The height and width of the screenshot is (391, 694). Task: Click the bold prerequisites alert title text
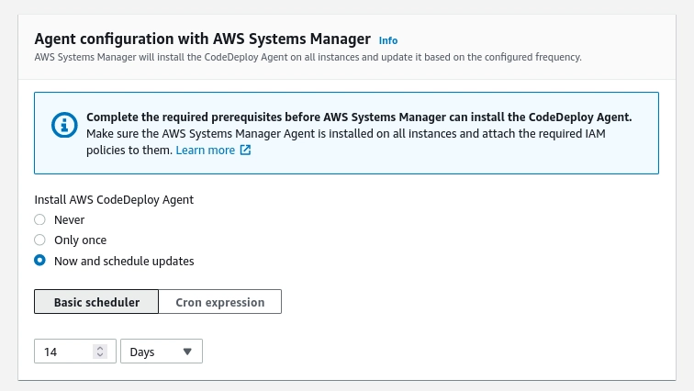[359, 118]
